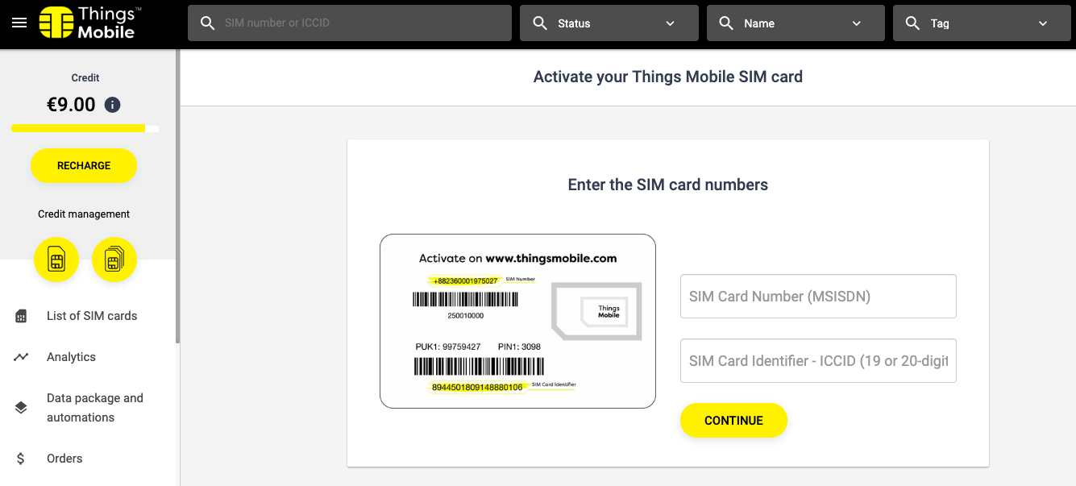Click the Analytics trend line icon

21,357
